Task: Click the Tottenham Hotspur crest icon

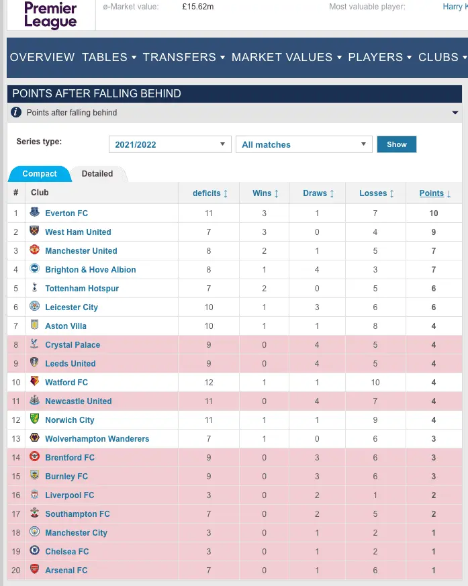Action: click(34, 288)
